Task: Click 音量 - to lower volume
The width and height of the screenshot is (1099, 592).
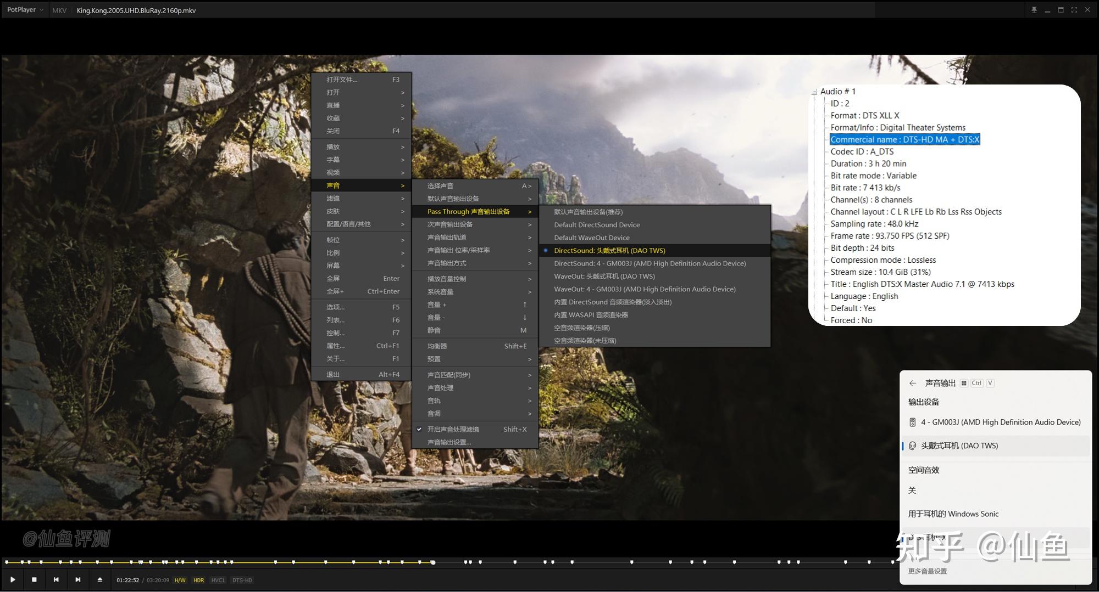Action: coord(475,318)
